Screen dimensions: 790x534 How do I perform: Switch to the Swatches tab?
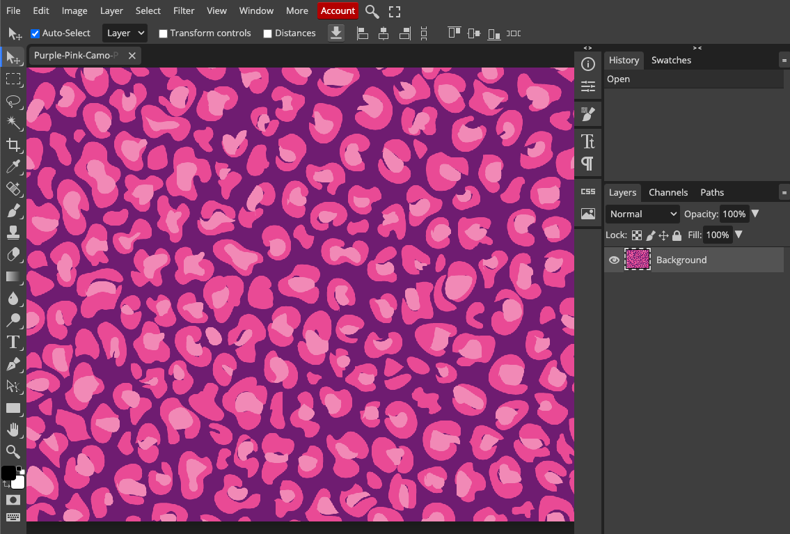(671, 61)
